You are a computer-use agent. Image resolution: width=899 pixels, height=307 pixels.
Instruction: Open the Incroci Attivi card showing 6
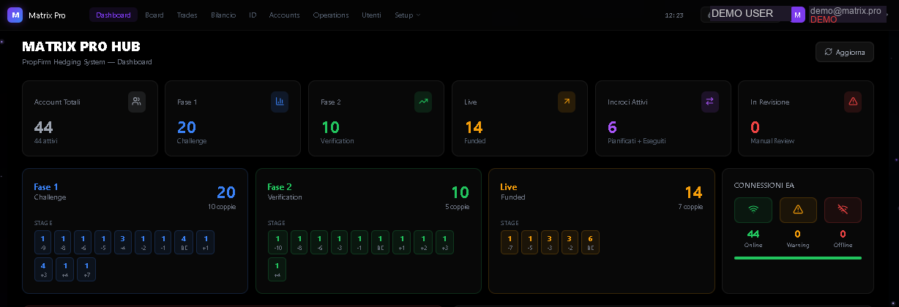click(x=663, y=118)
